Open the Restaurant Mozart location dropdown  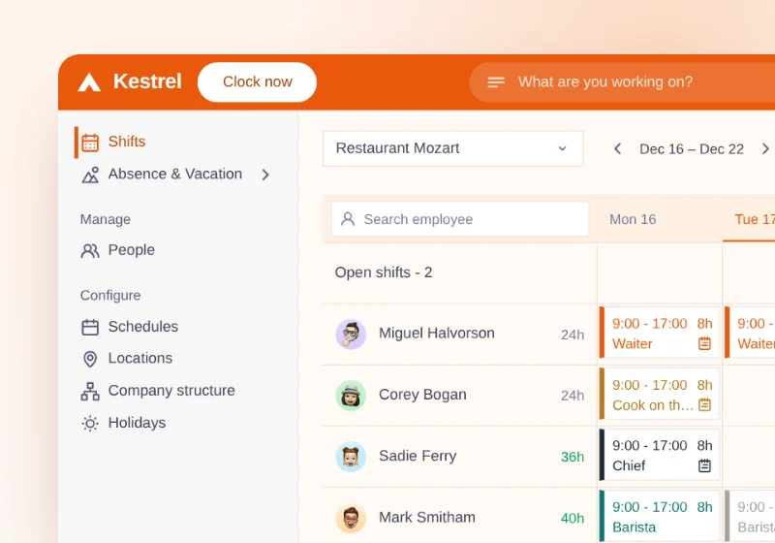click(452, 148)
